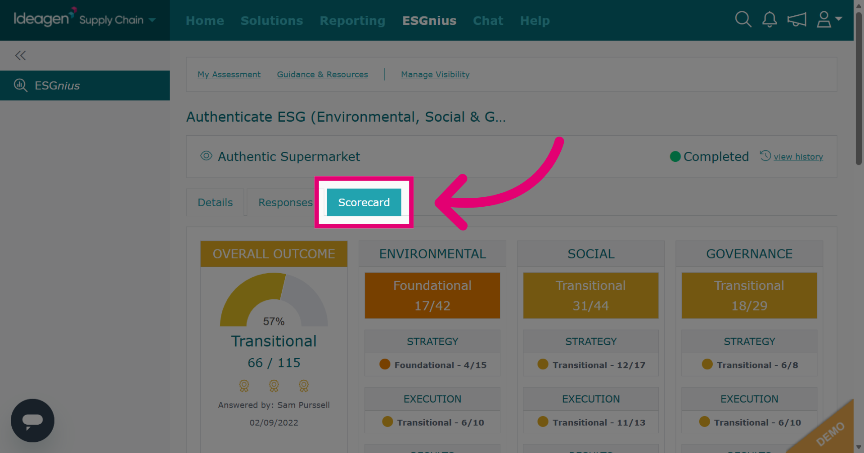Open the Manage Visibility link
The width and height of the screenshot is (864, 453).
435,75
